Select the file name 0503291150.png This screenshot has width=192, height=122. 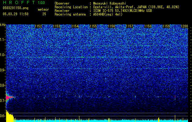16,8
